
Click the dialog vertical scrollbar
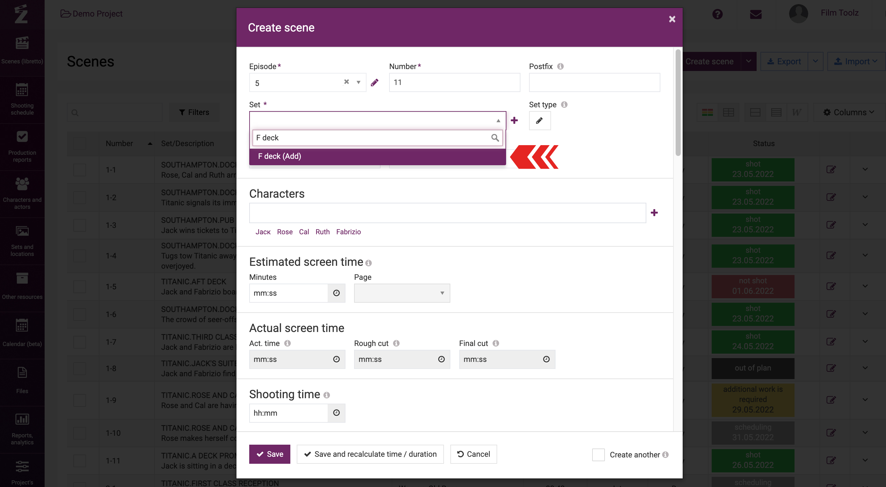678,102
